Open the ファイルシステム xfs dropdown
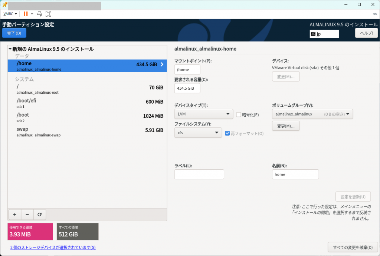The width and height of the screenshot is (380, 256). coord(198,133)
